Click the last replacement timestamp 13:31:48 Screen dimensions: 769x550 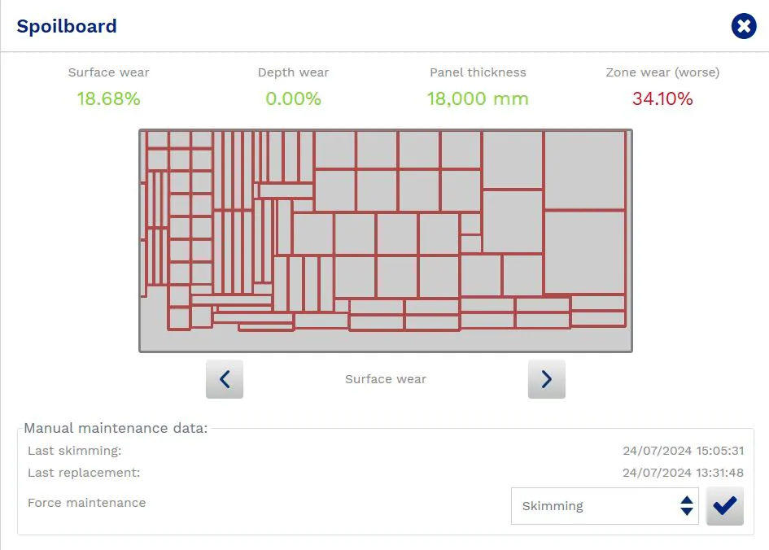[x=683, y=473]
